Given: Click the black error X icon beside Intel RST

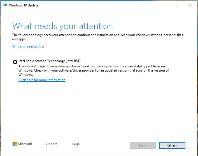Looking at the screenshot, I should 15,62.
